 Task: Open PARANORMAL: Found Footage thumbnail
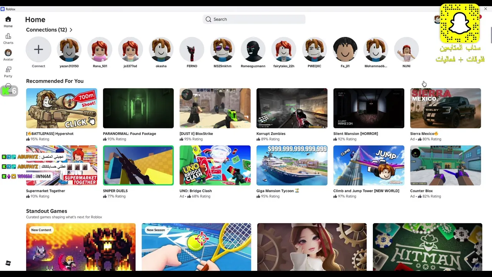(x=138, y=108)
